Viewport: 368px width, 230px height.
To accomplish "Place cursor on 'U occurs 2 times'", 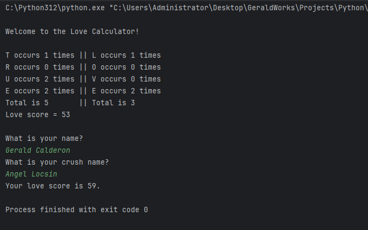I will [40, 79].
